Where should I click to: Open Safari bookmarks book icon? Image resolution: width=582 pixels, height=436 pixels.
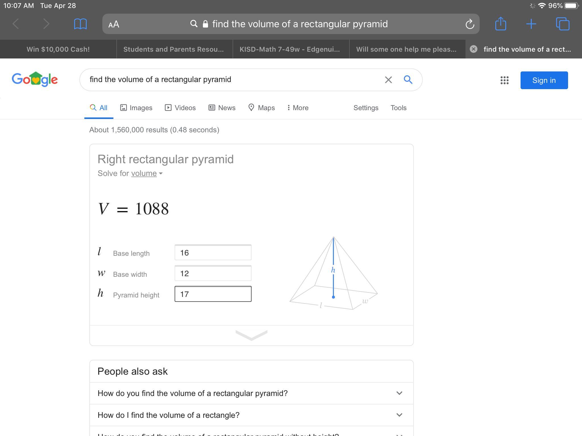point(80,24)
